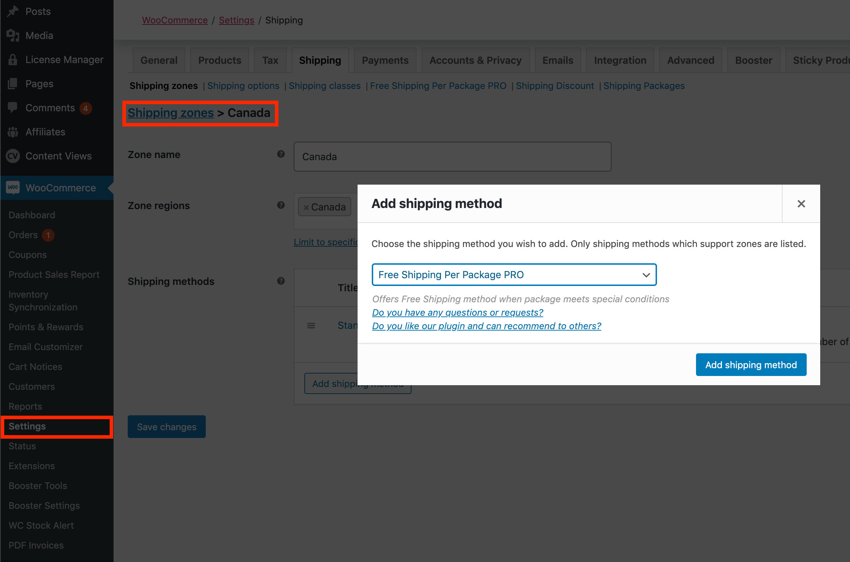Open 'Do you have any questions' link
Image resolution: width=850 pixels, height=562 pixels.
click(x=457, y=312)
